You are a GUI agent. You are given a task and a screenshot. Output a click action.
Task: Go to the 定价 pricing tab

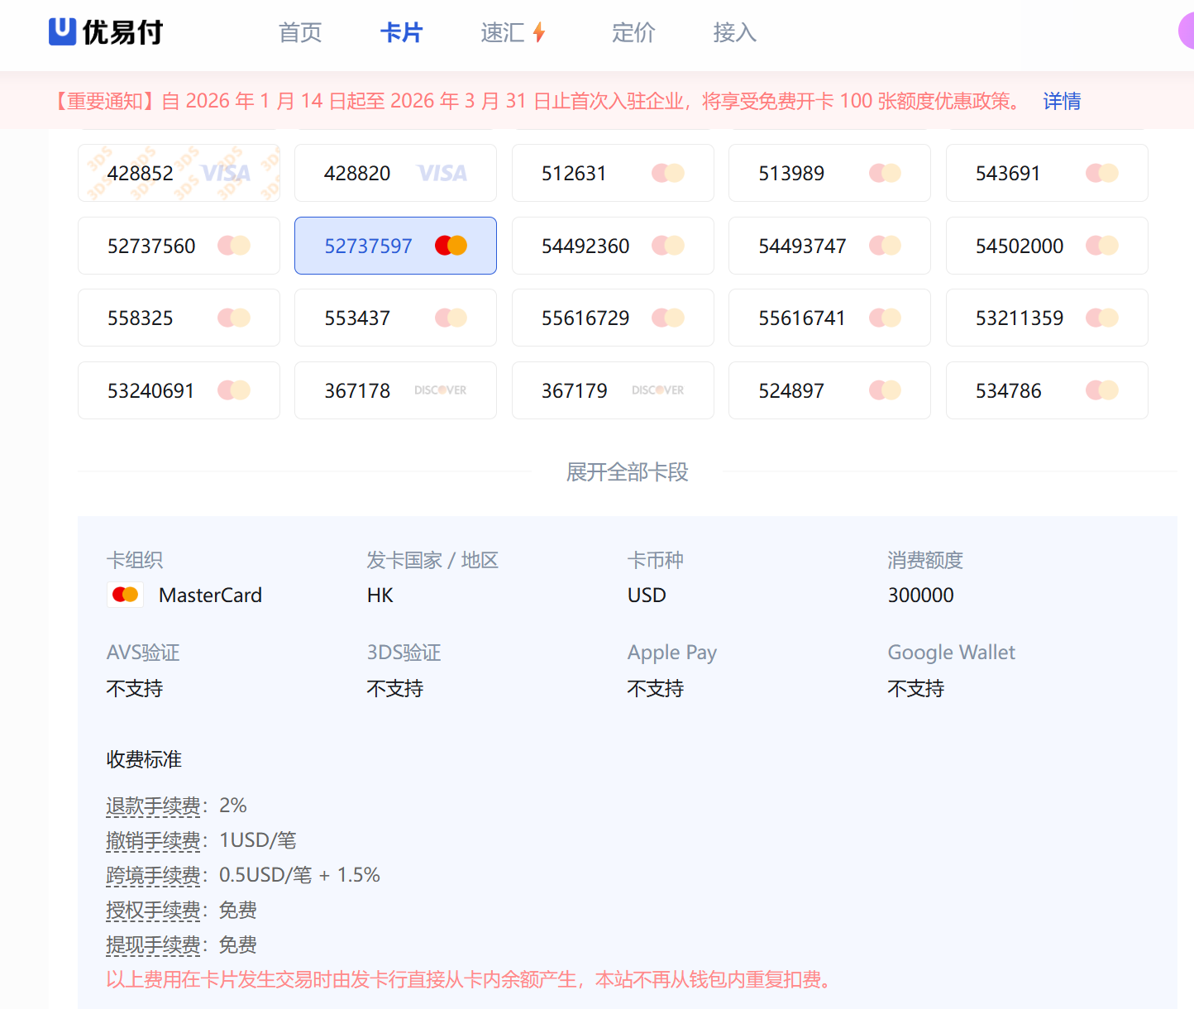[x=633, y=32]
